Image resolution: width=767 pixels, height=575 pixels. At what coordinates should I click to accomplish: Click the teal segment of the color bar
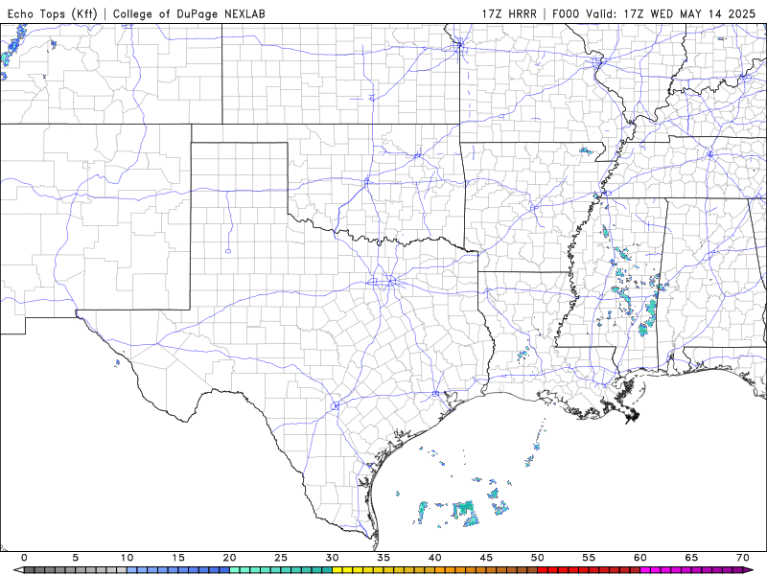point(281,570)
